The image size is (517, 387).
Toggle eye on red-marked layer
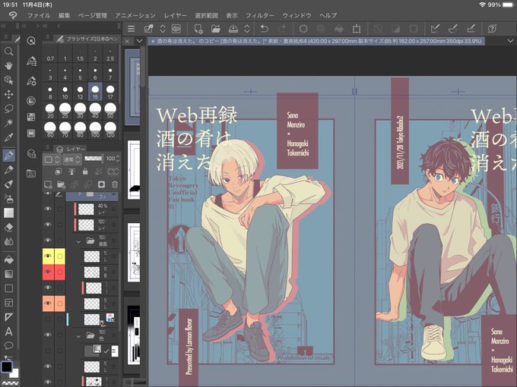point(48,272)
